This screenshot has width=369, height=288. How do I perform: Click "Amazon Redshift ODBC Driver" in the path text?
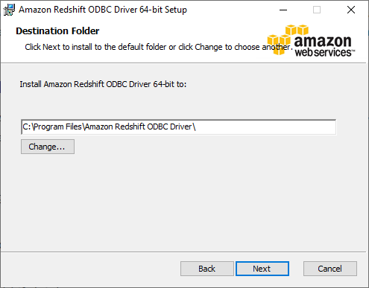pos(139,127)
